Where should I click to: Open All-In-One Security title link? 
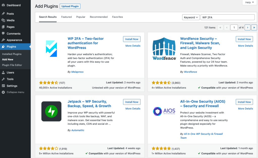pyautogui.click(x=203, y=104)
